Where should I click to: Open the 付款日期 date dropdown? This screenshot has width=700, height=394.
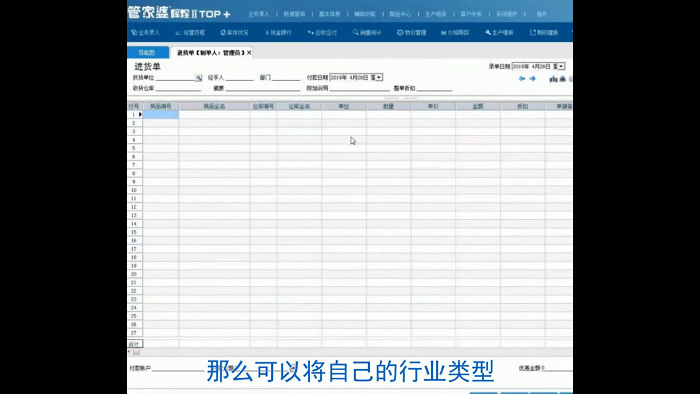click(380, 76)
